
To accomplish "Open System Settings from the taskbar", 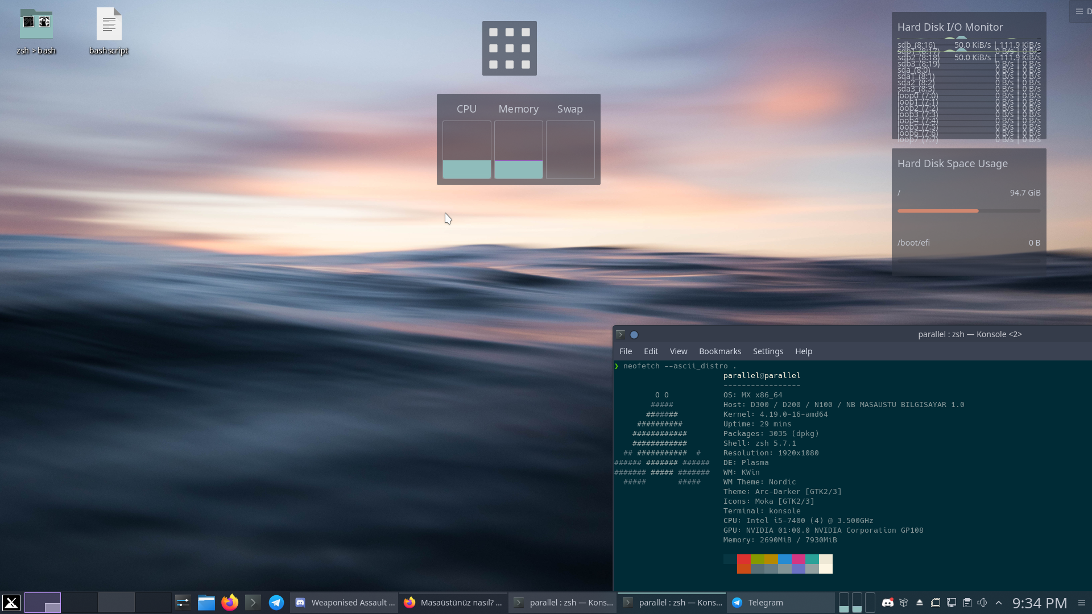I will point(183,603).
